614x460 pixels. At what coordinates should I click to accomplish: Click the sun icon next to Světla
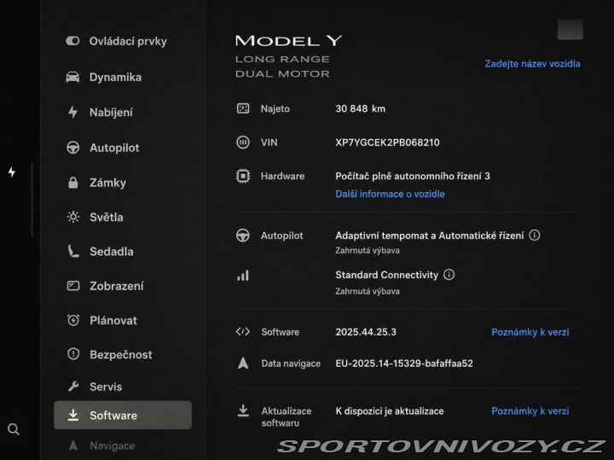[72, 217]
